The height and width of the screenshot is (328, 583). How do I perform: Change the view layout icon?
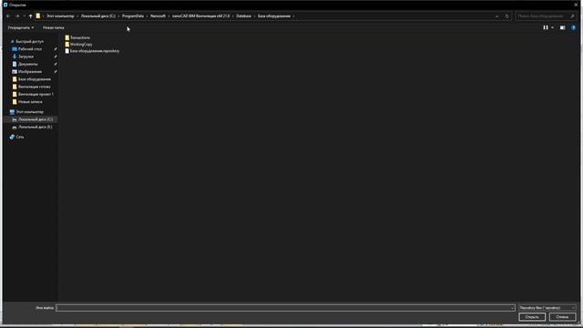click(546, 27)
